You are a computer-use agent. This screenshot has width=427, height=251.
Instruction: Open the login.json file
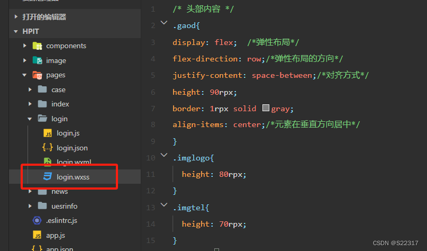tap(72, 148)
